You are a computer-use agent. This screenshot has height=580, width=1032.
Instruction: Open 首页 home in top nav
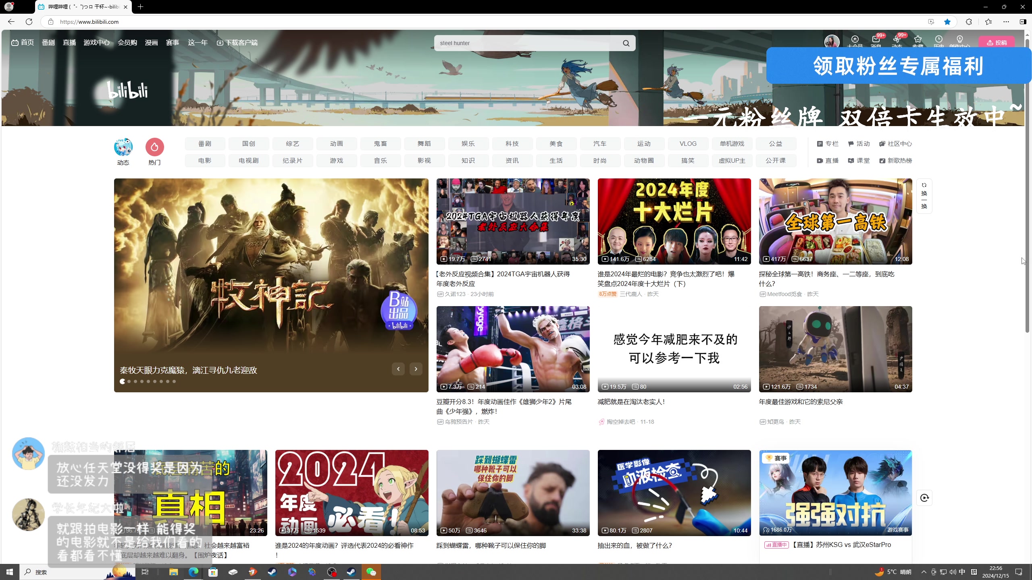coord(23,43)
